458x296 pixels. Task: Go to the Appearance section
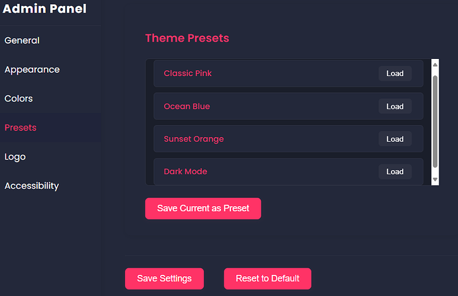click(32, 70)
